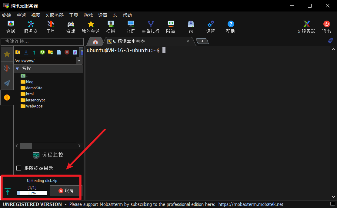Open the 终端 menu
Image resolution: width=337 pixels, height=208 pixels.
point(7,15)
